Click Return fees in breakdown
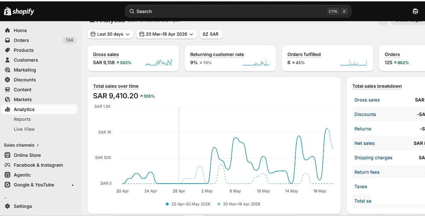This screenshot has width=425, height=216. coord(367,172)
